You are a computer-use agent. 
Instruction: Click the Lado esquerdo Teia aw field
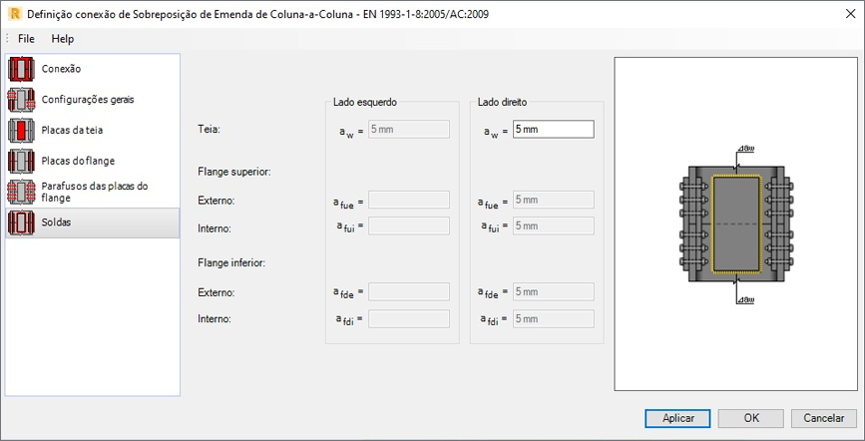point(409,129)
